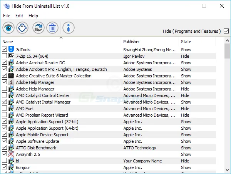This screenshot has width=231, height=174.
Task: Uncheck Apple Application Support (32-bit) checkbox
Action: click(4, 121)
